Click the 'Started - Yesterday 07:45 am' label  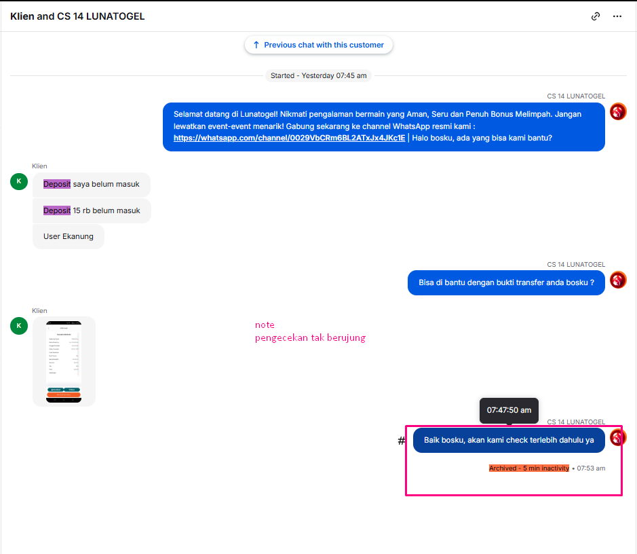tap(319, 75)
